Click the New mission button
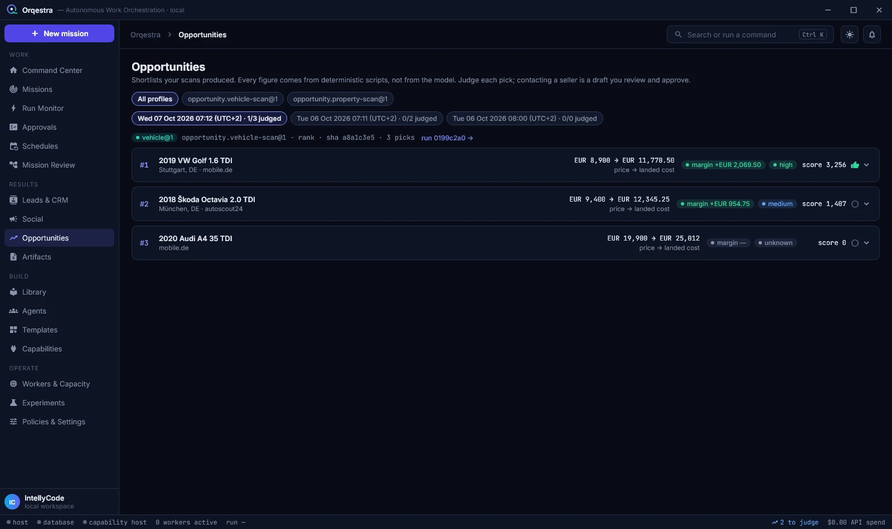This screenshot has width=892, height=529. pyautogui.click(x=59, y=33)
